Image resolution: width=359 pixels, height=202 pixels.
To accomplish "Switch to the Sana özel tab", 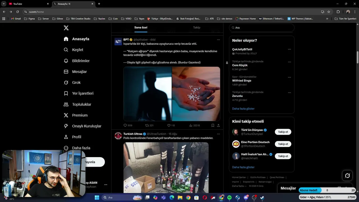I will (141, 27).
